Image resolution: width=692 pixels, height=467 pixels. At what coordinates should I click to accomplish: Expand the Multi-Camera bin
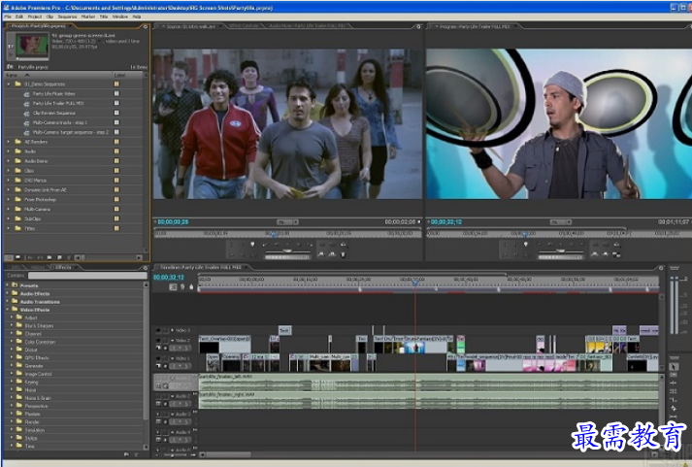click(x=9, y=209)
